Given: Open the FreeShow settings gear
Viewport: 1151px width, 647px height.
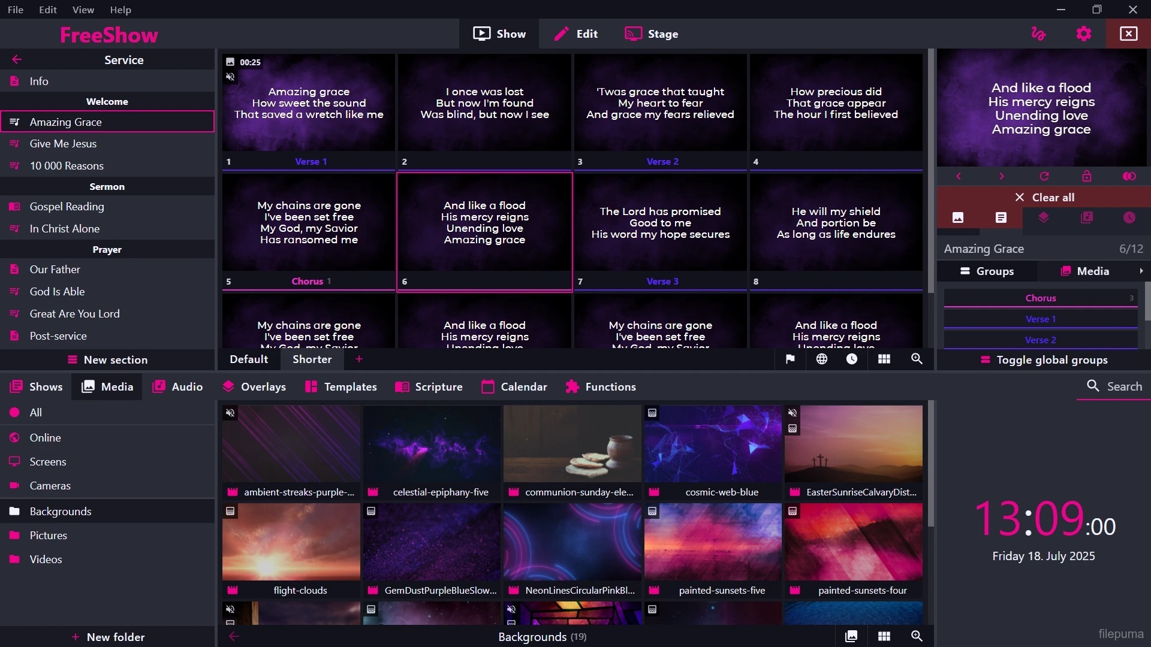Looking at the screenshot, I should pyautogui.click(x=1083, y=34).
